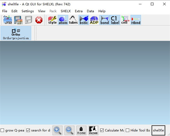Toggle the atom display icon
The width and height of the screenshot is (170, 136).
[x=63, y=20]
